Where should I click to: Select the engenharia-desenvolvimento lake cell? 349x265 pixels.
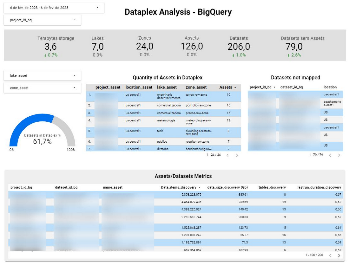pos(169,96)
